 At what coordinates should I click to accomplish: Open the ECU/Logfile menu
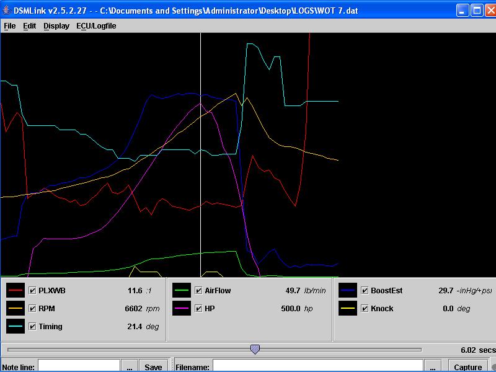pyautogui.click(x=96, y=26)
